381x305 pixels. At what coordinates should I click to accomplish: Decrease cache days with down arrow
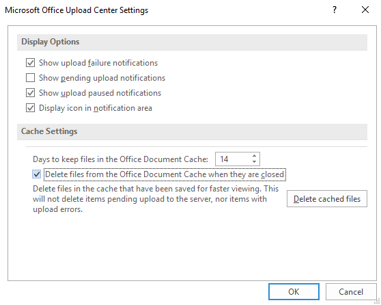(x=255, y=162)
